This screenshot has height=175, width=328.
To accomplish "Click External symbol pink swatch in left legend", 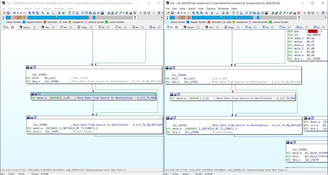I will coord(86,22).
